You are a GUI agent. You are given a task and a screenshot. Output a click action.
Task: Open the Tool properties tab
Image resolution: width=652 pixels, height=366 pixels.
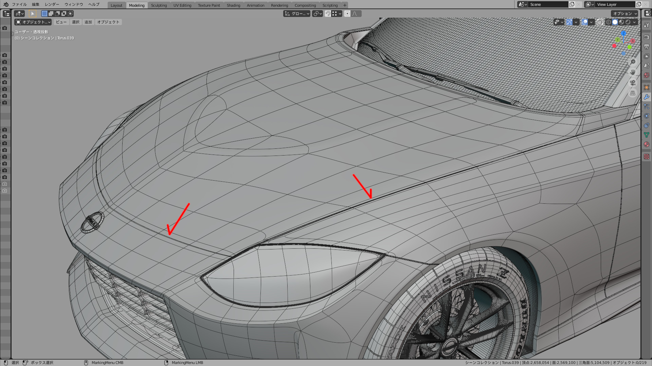coord(647,25)
